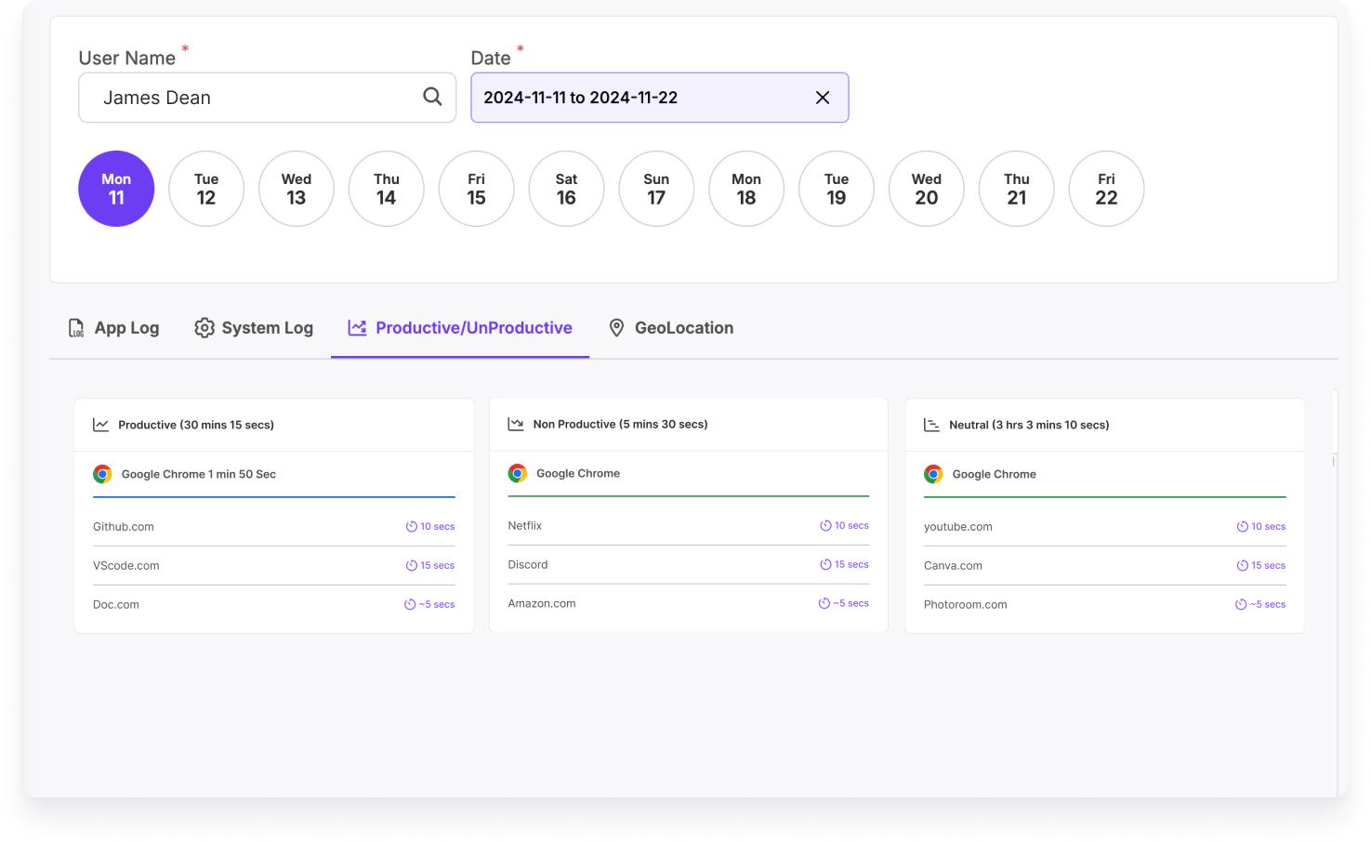Click the Non Productive trend icon
Screen dimensions: 1371x842
coord(516,424)
